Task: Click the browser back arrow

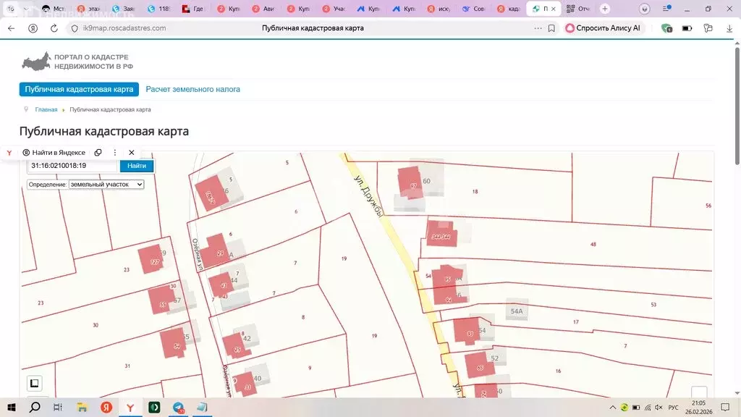Action: (x=11, y=28)
